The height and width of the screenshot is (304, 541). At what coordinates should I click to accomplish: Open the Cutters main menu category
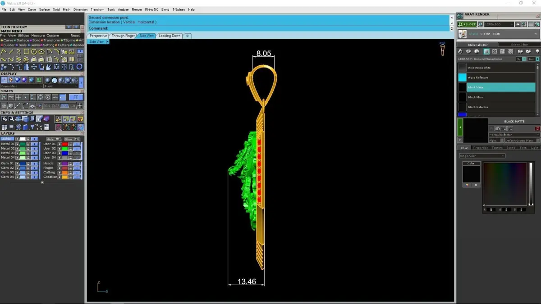point(63,45)
